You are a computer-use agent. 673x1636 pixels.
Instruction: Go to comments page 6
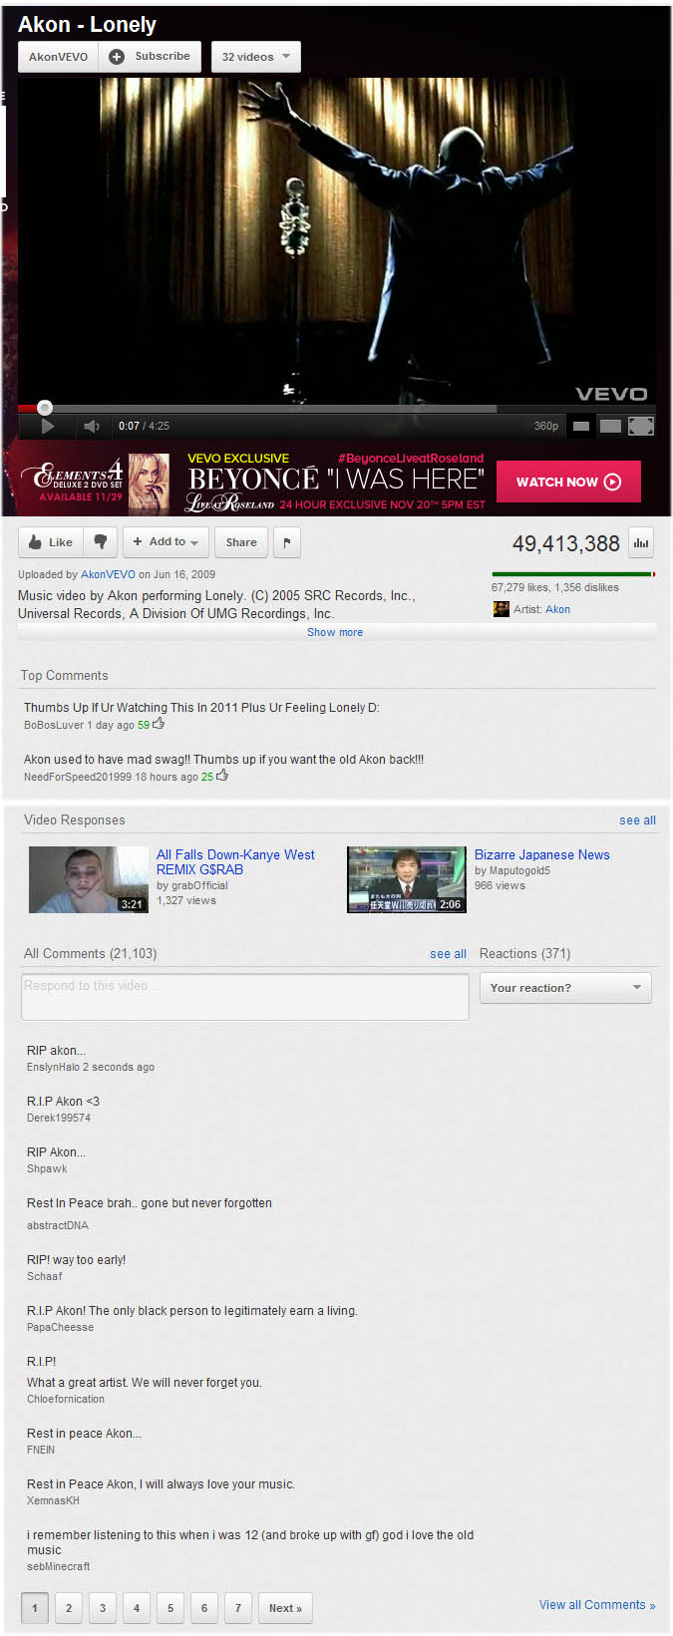[204, 1608]
